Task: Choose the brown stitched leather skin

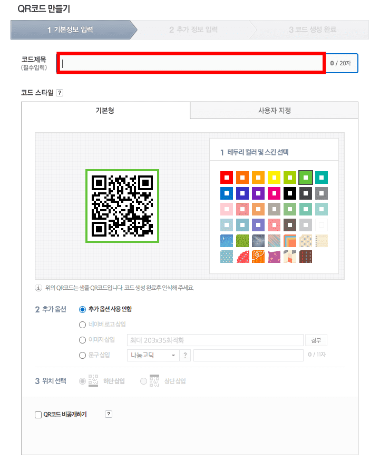Action: 306,257
